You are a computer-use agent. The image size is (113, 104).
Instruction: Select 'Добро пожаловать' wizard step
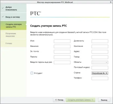(13, 8)
